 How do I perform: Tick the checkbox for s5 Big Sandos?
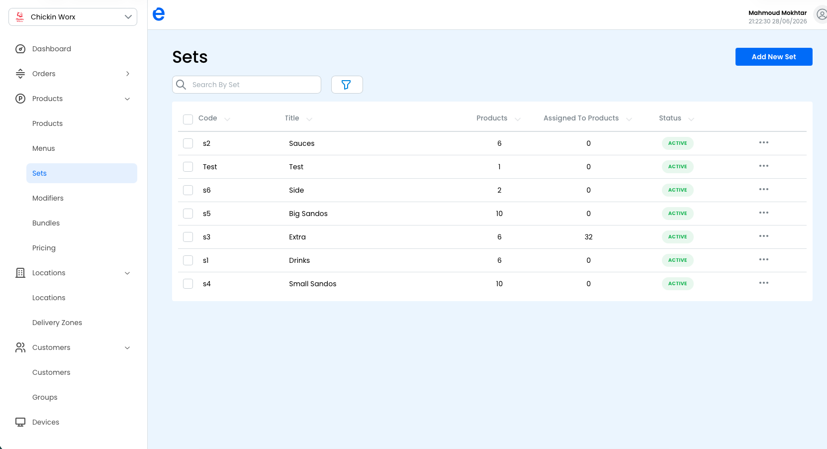coord(188,214)
